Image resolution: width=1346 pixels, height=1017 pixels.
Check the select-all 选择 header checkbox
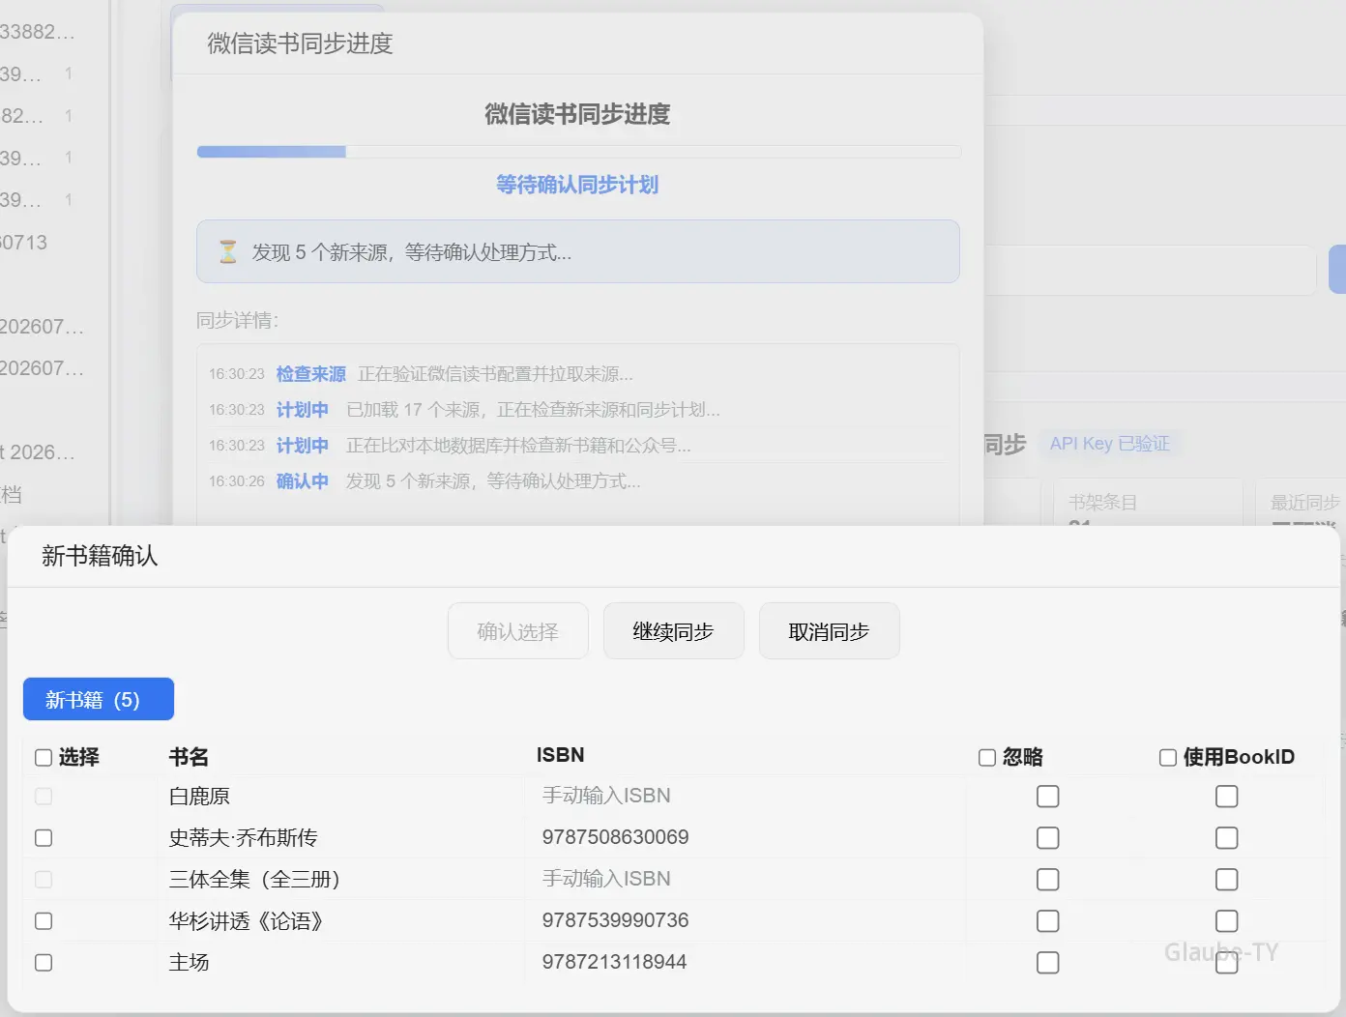(44, 758)
